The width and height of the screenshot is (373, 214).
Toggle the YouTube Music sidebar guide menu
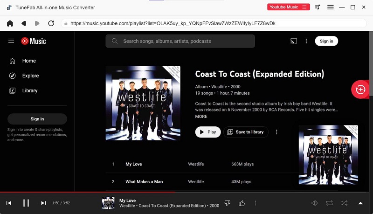11,41
